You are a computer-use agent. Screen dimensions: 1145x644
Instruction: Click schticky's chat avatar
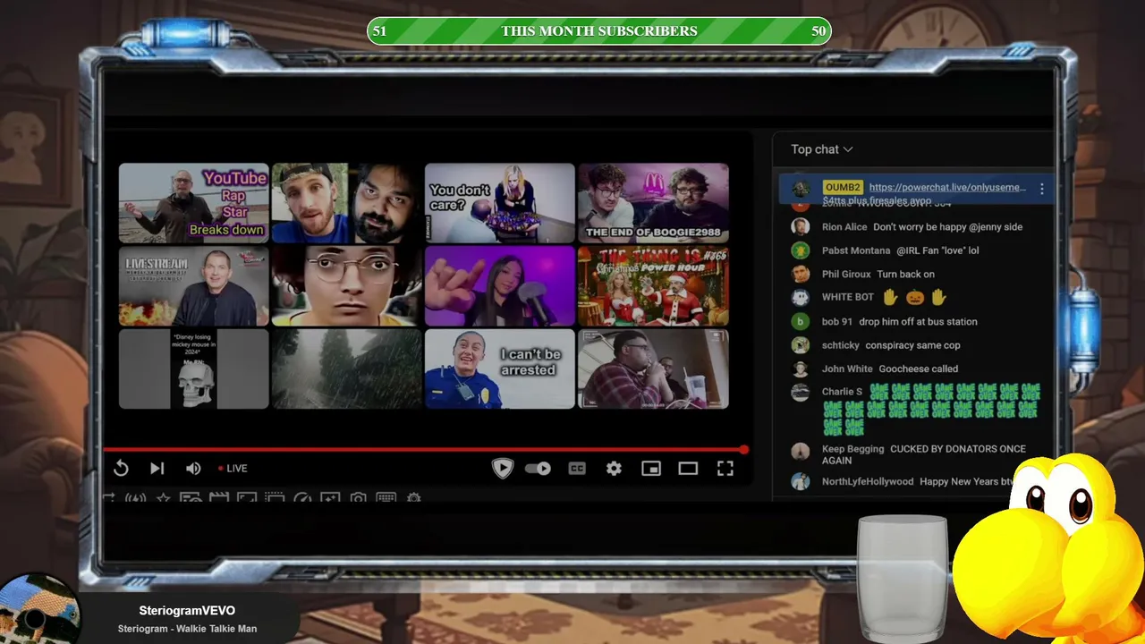click(x=801, y=344)
